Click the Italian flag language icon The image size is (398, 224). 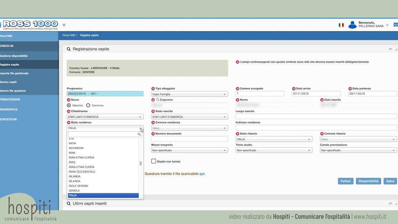tap(341, 25)
